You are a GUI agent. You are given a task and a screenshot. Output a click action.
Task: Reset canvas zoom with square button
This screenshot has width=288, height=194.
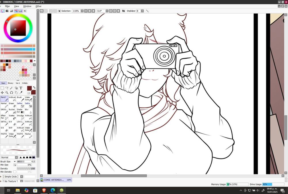pyautogui.click(x=94, y=11)
